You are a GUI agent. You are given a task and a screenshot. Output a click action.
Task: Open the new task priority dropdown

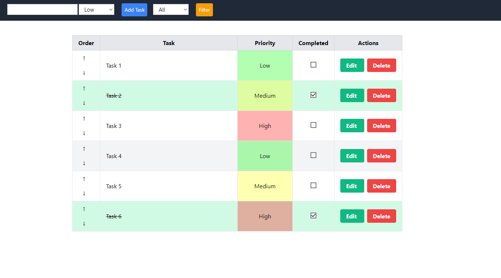click(96, 10)
